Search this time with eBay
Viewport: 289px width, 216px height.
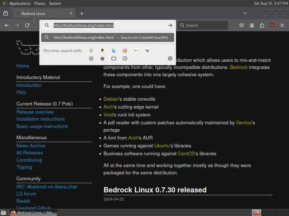136,51
